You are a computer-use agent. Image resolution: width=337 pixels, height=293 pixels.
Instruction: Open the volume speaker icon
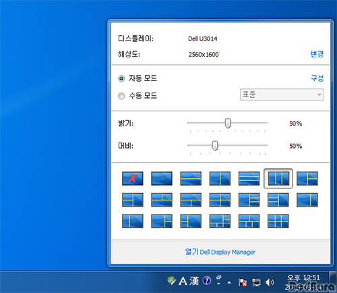[x=270, y=282]
